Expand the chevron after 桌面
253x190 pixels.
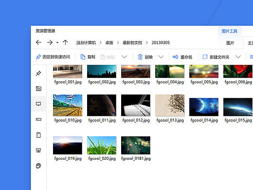pyautogui.click(x=118, y=43)
